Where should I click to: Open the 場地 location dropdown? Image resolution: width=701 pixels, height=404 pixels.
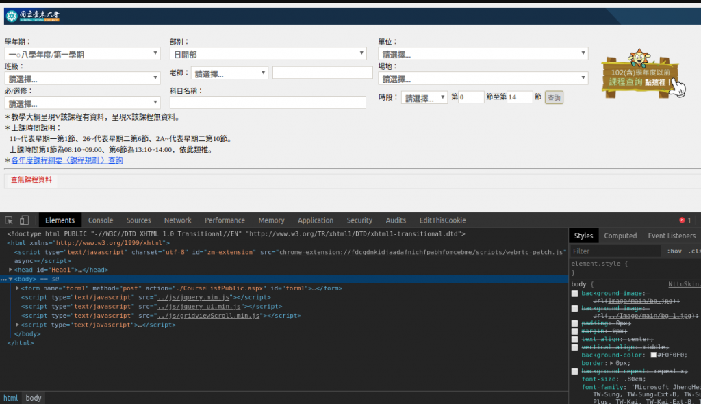pyautogui.click(x=483, y=79)
